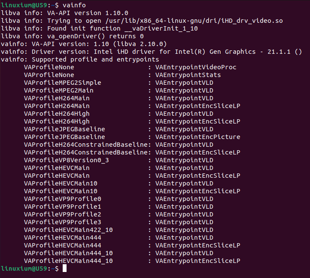Image resolution: width=310 pixels, height=278 pixels.
Task: Click the terminal cursor block at the prompt
Action: 65,268
